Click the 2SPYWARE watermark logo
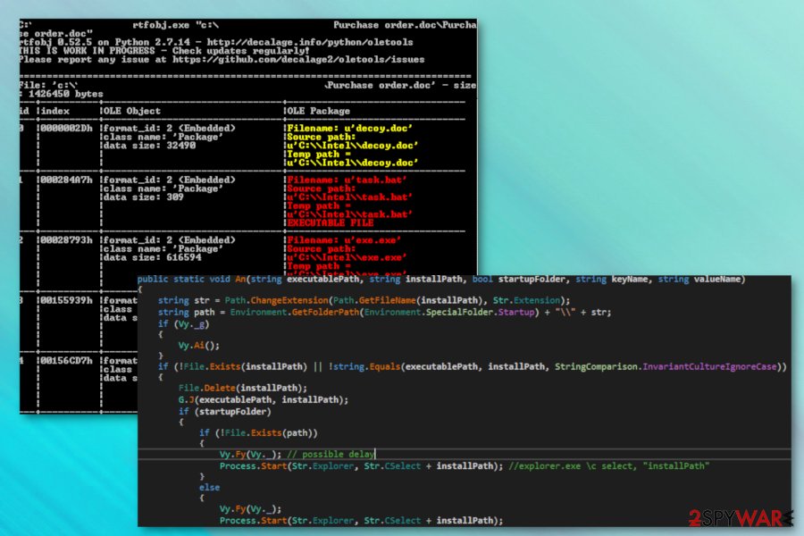Screen dimensions: 804x536 pos(741,518)
